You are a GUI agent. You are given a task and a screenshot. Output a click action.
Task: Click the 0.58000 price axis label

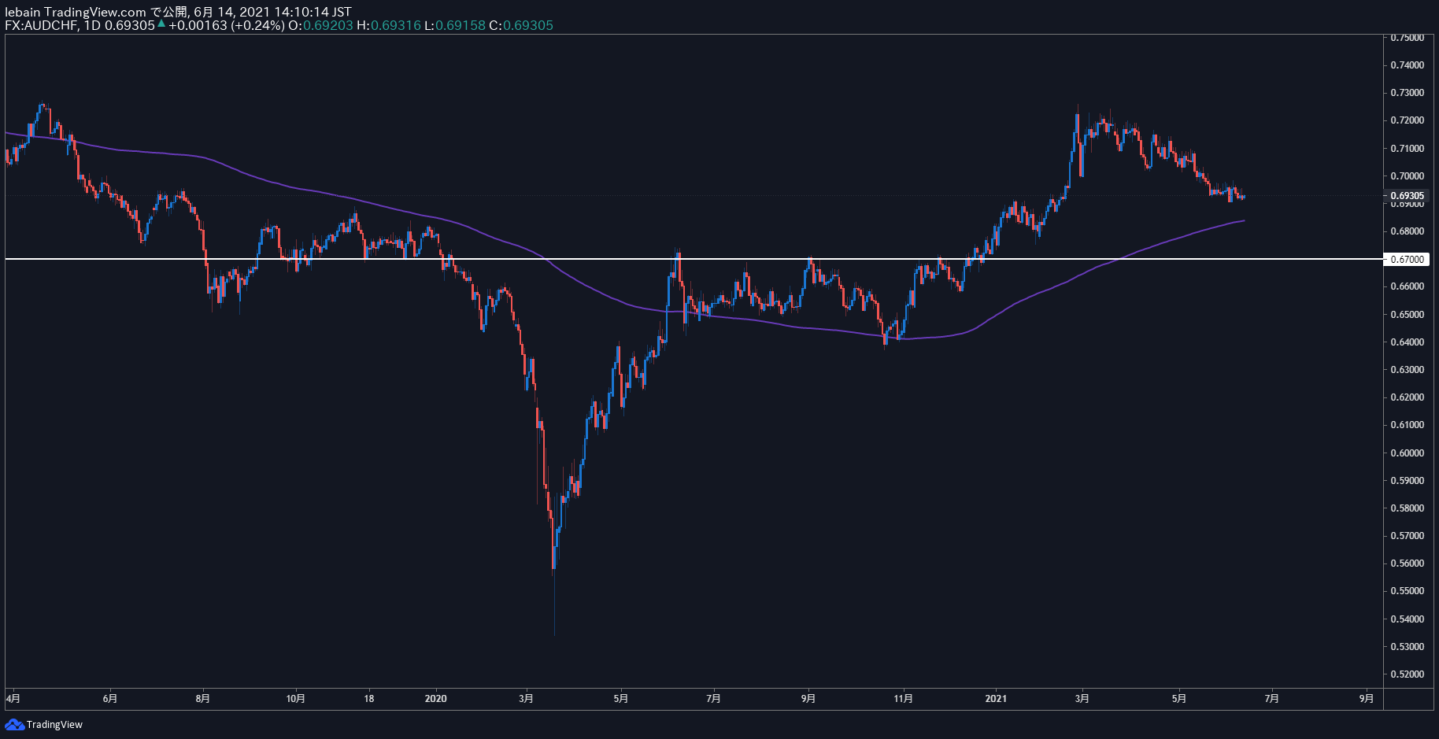1407,508
